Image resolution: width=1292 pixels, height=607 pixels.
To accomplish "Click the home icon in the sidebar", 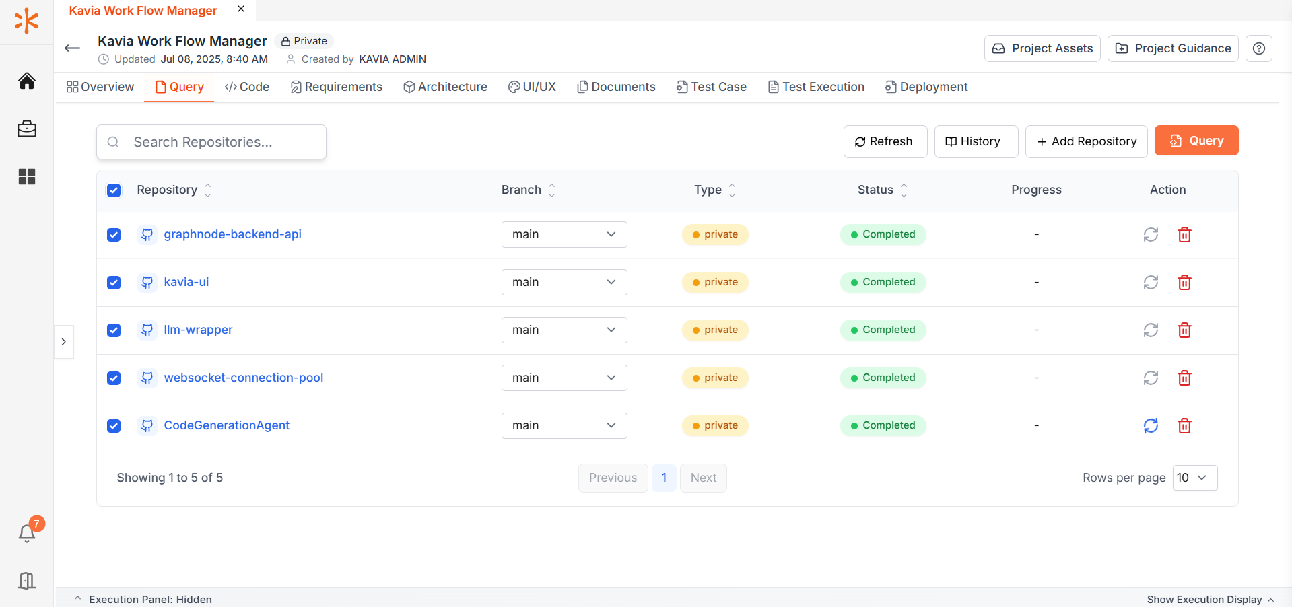I will 27,81.
